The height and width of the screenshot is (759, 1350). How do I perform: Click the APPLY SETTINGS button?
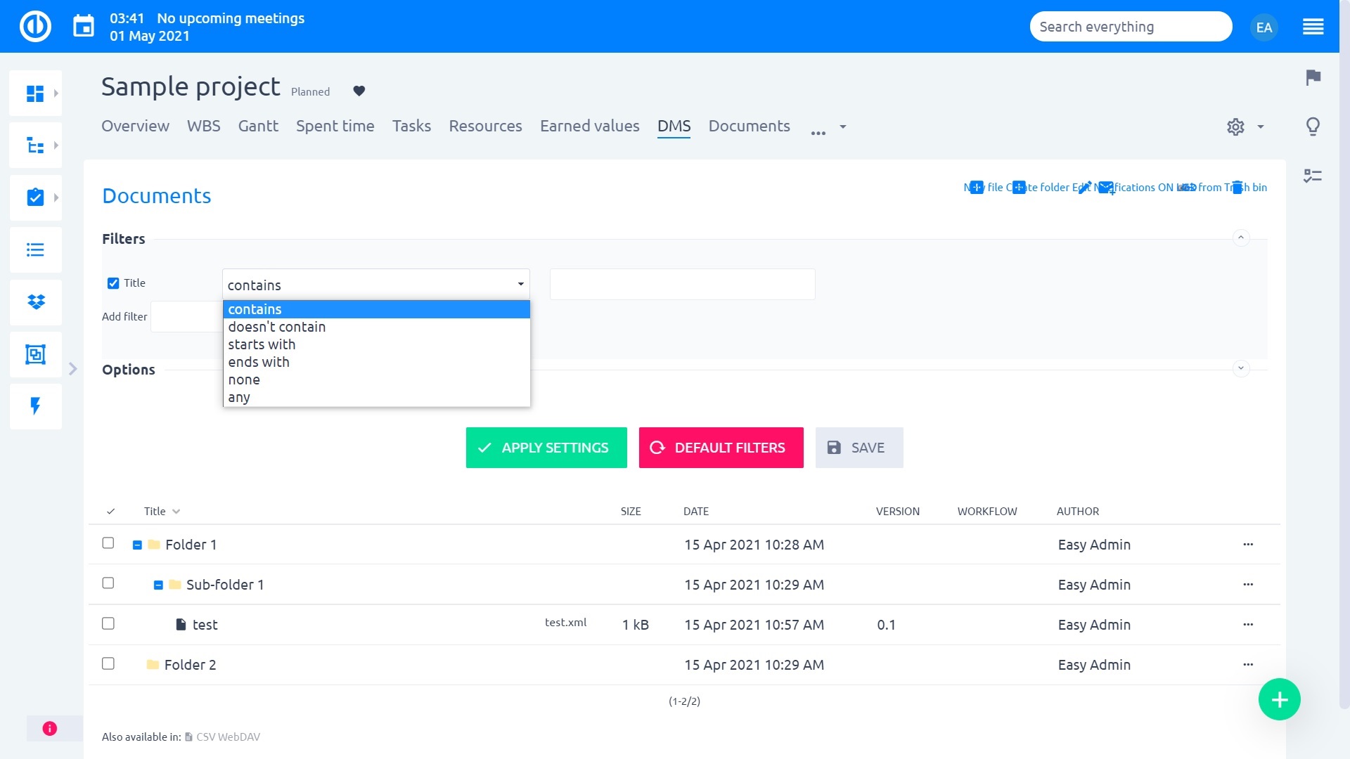click(x=546, y=448)
